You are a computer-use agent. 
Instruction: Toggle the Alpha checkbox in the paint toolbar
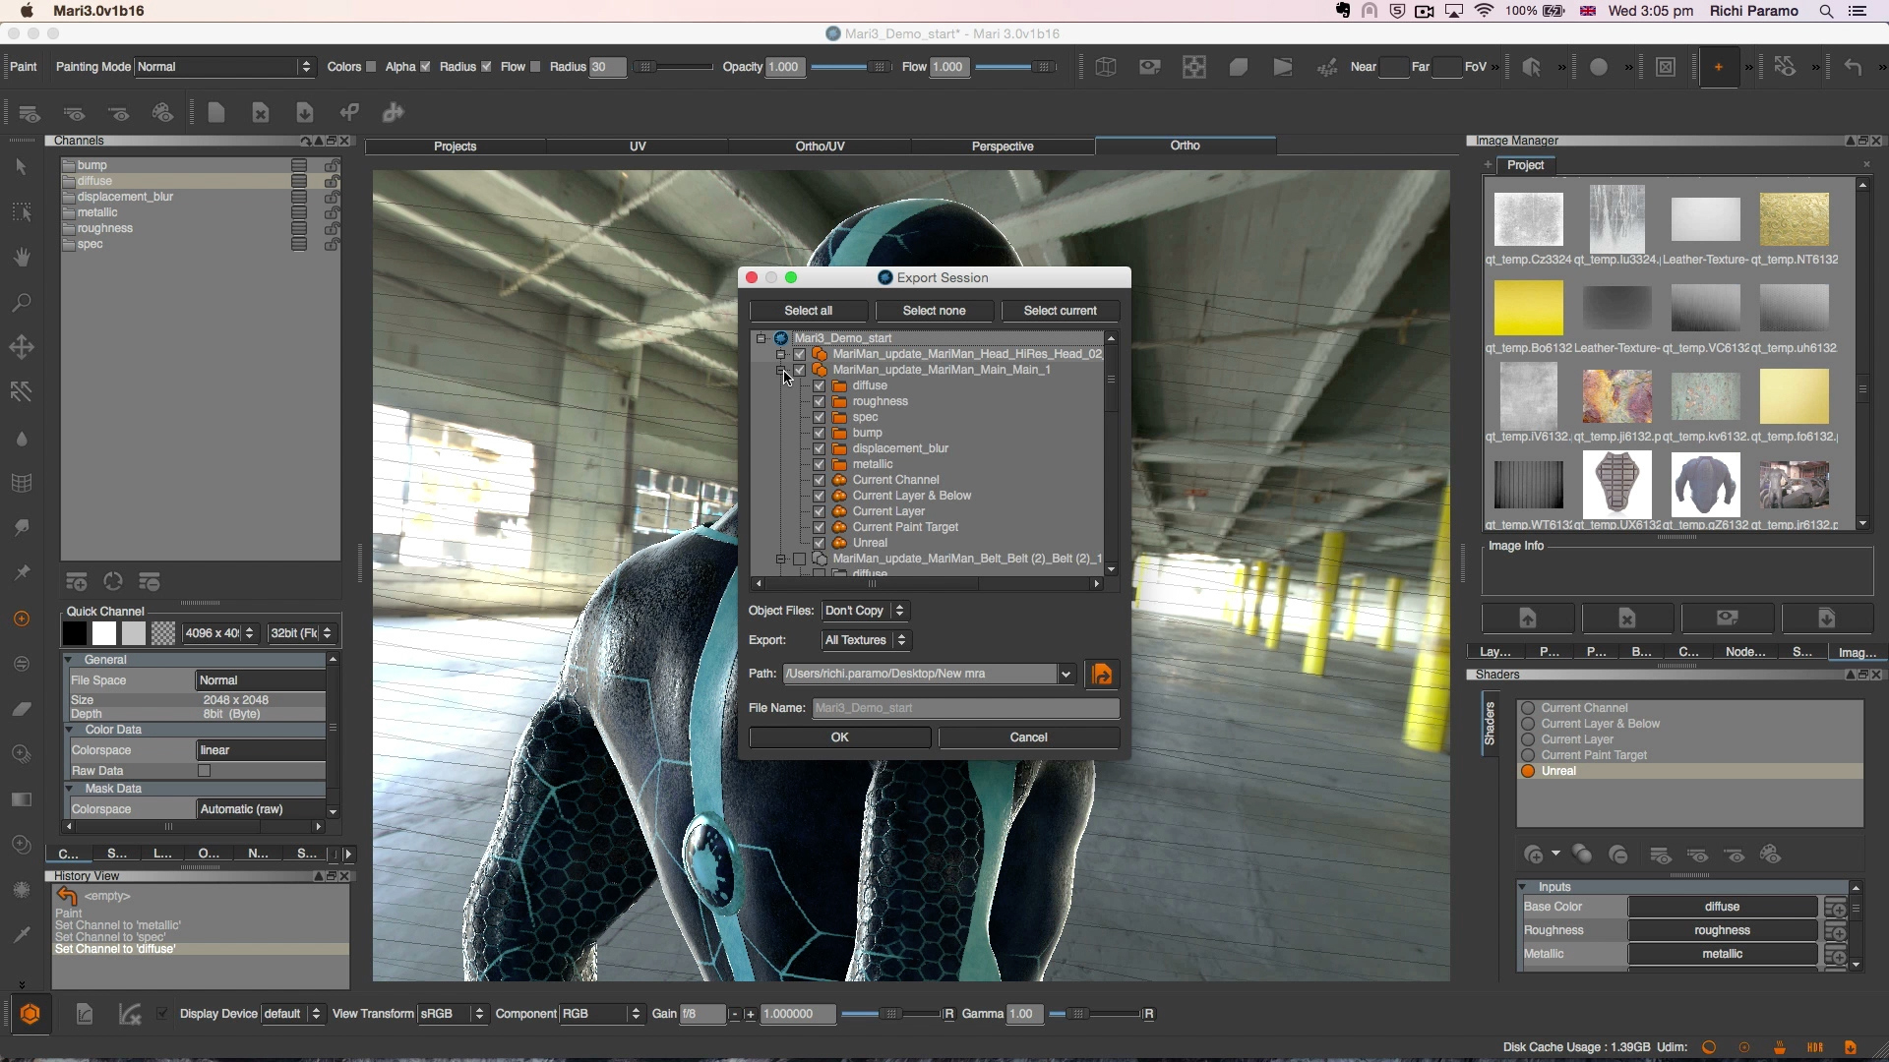(x=424, y=66)
